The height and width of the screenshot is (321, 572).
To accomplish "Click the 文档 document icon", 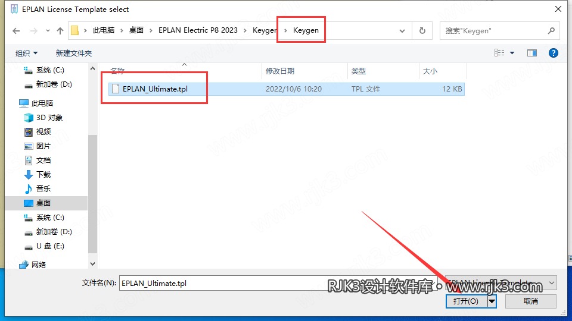I will pyautogui.click(x=29, y=160).
